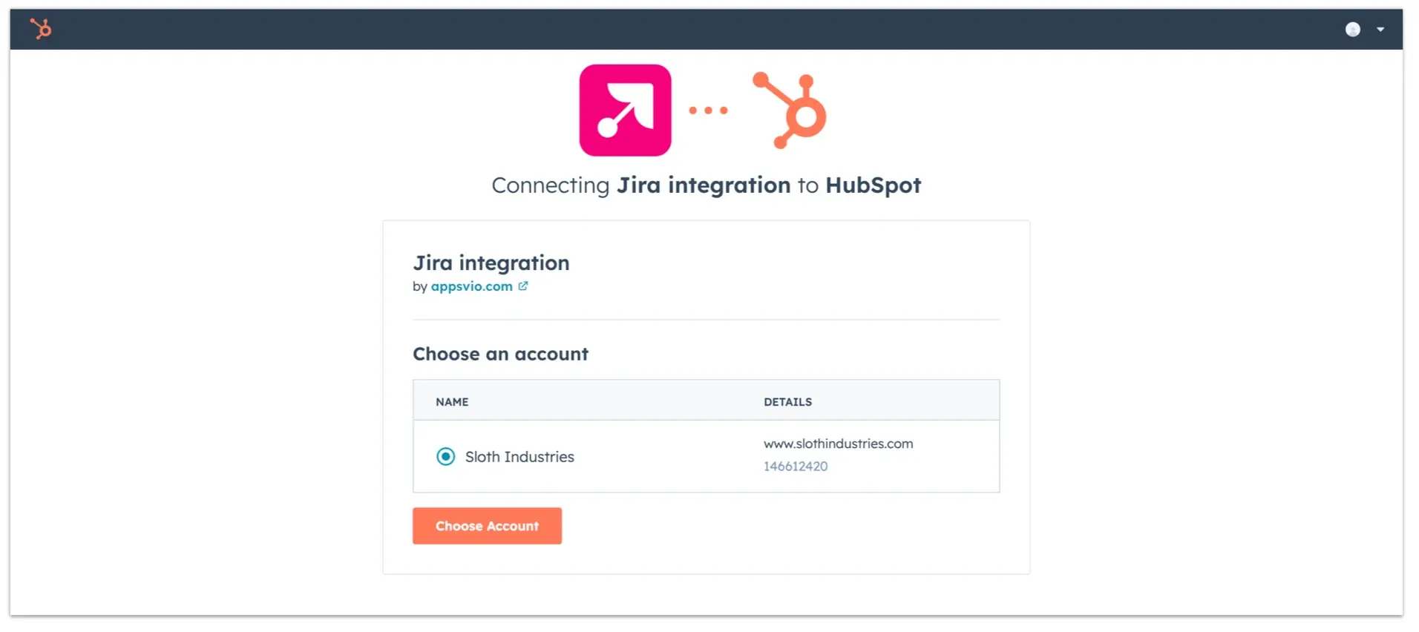The width and height of the screenshot is (1419, 632).
Task: Click the HubSpot logo beside the connection dots
Action: tap(789, 111)
